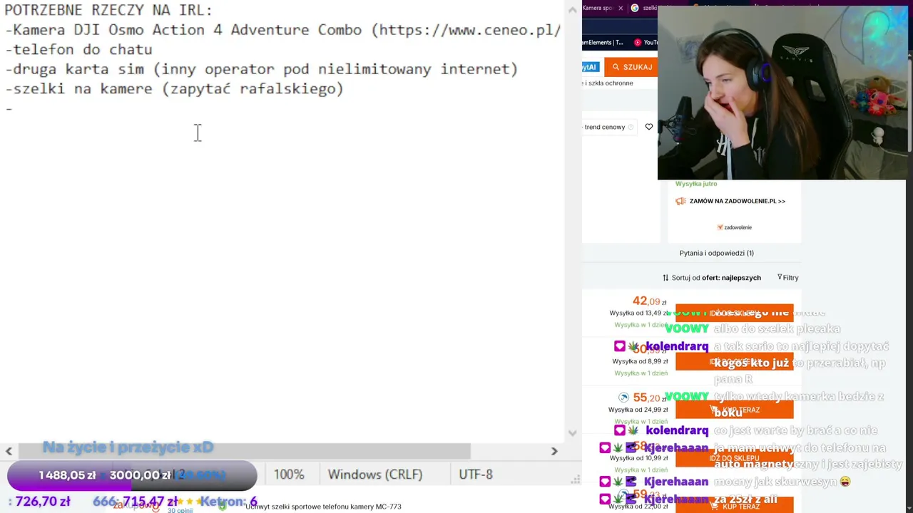Click the "szkła ochronne" category link
The height and width of the screenshot is (513, 913).
coord(608,83)
